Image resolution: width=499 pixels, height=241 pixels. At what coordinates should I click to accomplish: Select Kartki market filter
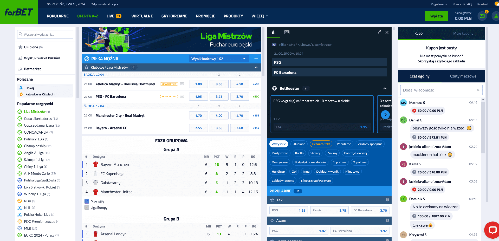point(299,153)
